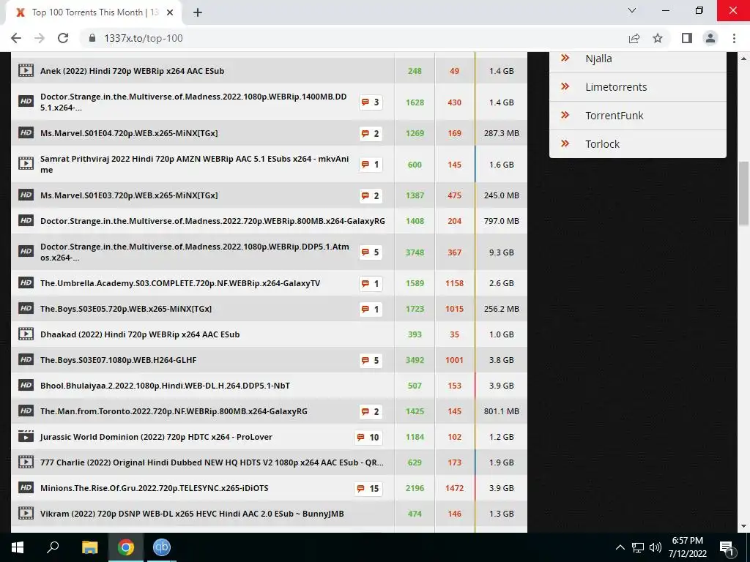Click the HD icon beside The.Boys.S03E05
Screen dimensions: 750x562
pyautogui.click(x=26, y=309)
